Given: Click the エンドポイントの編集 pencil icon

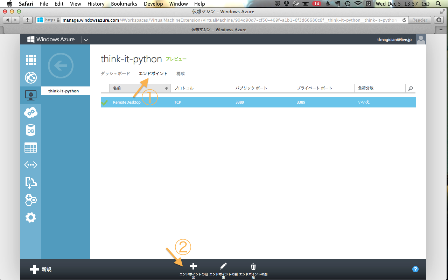Looking at the screenshot, I should [x=223, y=266].
